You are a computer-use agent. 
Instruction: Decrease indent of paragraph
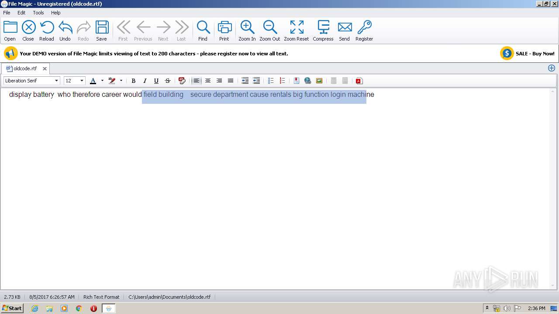pos(245,81)
